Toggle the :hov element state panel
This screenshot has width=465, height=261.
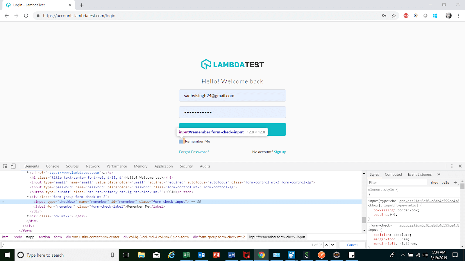[434, 182]
